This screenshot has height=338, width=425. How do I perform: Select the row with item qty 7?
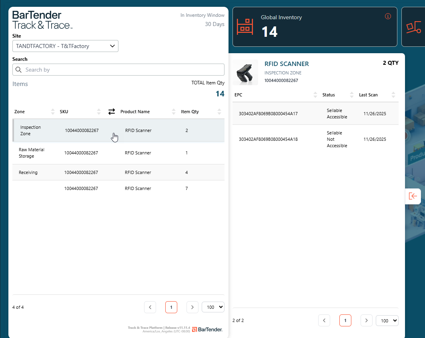click(118, 188)
